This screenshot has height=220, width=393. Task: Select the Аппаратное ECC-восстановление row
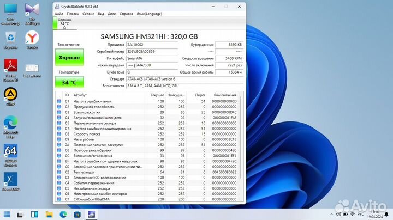pyautogui.click(x=147, y=178)
